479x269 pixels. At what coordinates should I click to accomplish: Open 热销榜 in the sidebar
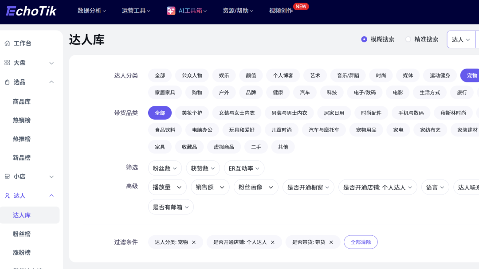[22, 121]
